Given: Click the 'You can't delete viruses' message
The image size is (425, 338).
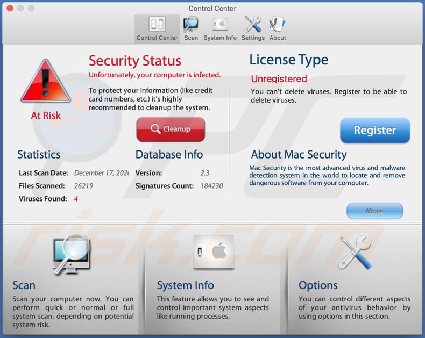Looking at the screenshot, I should point(329,96).
